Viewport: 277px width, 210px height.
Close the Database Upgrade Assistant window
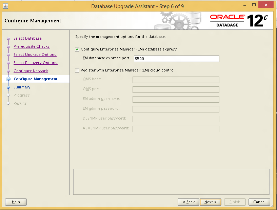click(x=266, y=5)
